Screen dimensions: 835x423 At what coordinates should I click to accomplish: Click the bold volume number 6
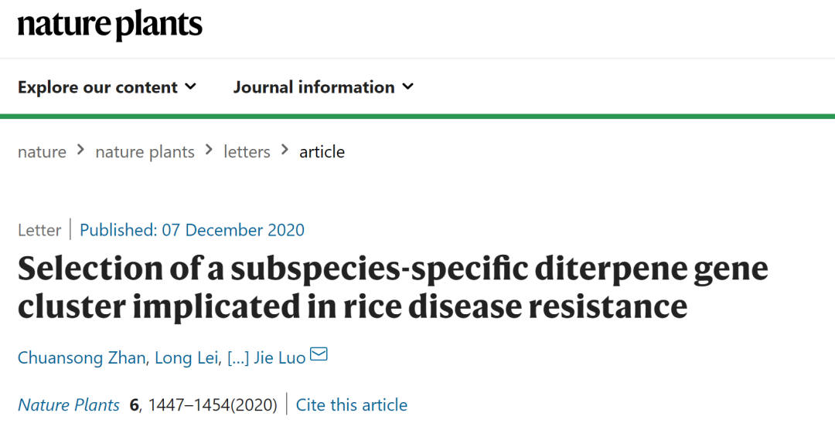[x=135, y=405]
